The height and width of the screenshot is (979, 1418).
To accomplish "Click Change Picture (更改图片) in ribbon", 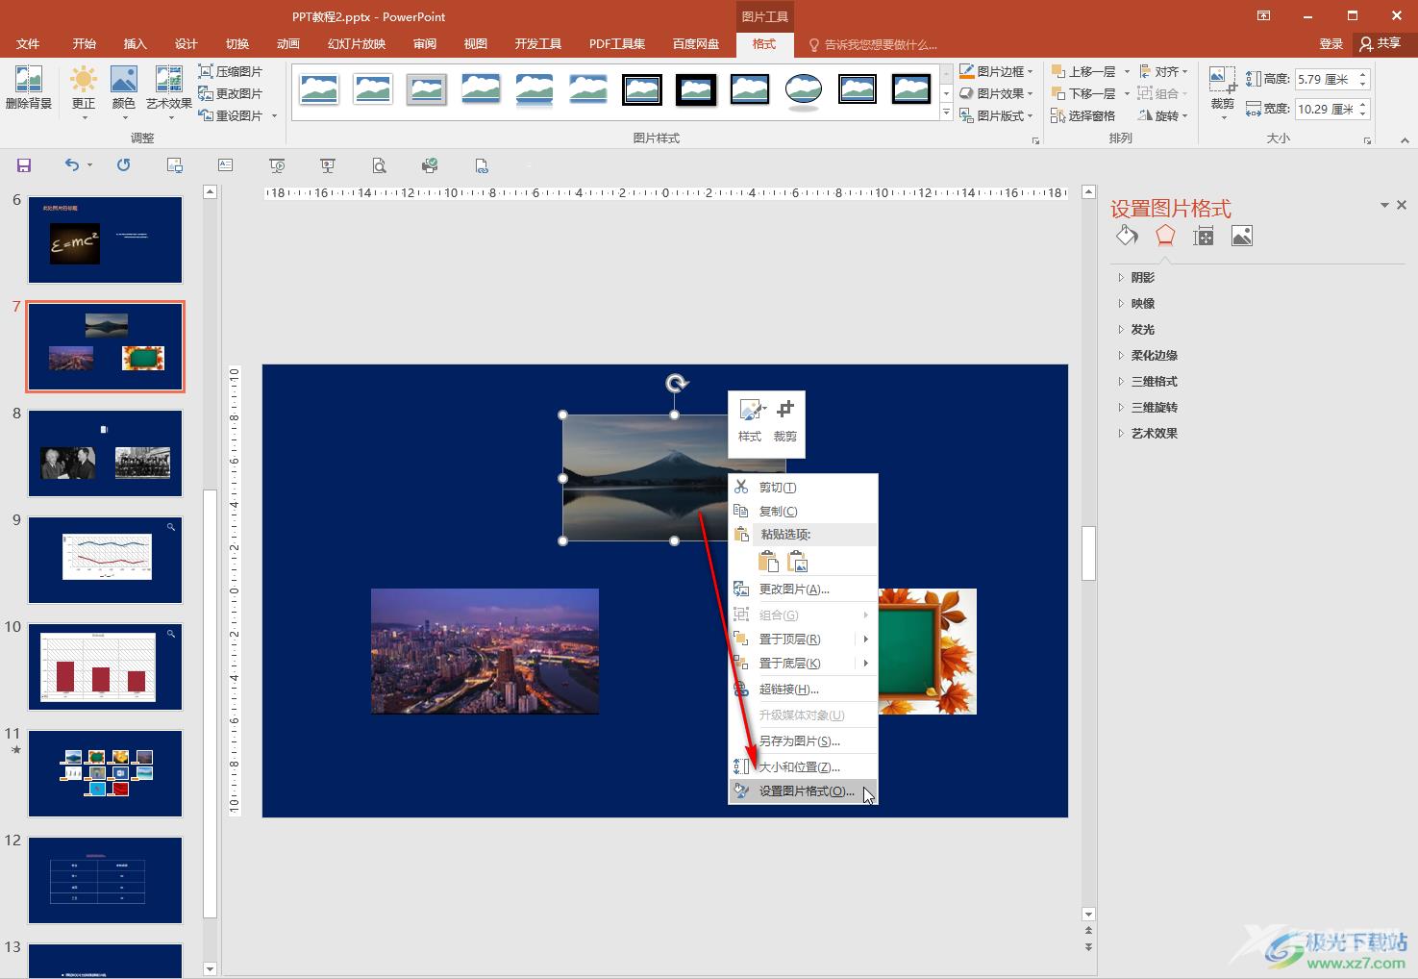I will point(231,93).
